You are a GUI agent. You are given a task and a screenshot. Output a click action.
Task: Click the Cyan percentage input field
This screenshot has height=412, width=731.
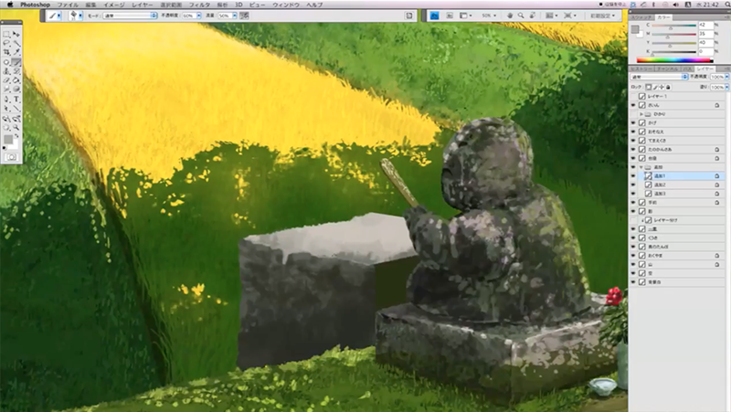[705, 26]
